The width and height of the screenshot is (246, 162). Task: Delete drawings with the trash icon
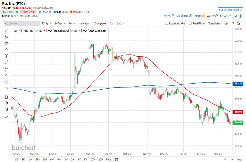click(7, 97)
